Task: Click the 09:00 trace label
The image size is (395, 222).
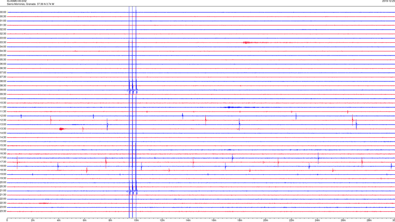Action: (x=3, y=90)
